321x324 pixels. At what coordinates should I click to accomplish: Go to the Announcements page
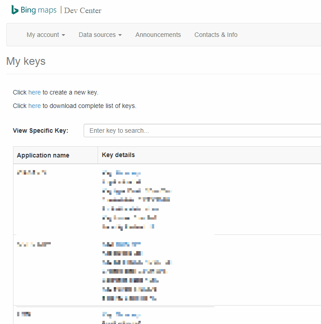coord(158,35)
